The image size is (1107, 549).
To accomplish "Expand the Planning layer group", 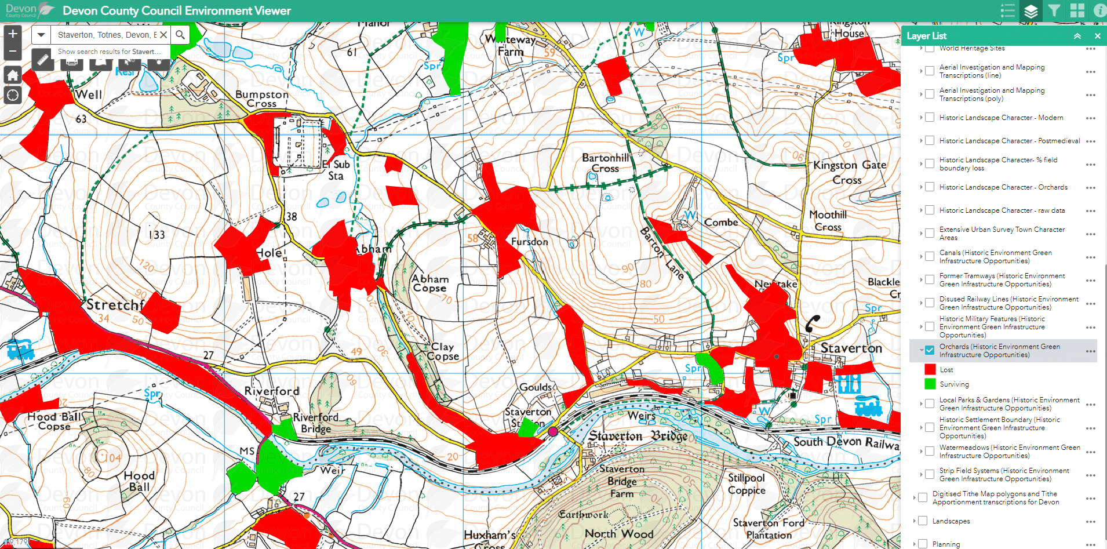I will [x=915, y=544].
